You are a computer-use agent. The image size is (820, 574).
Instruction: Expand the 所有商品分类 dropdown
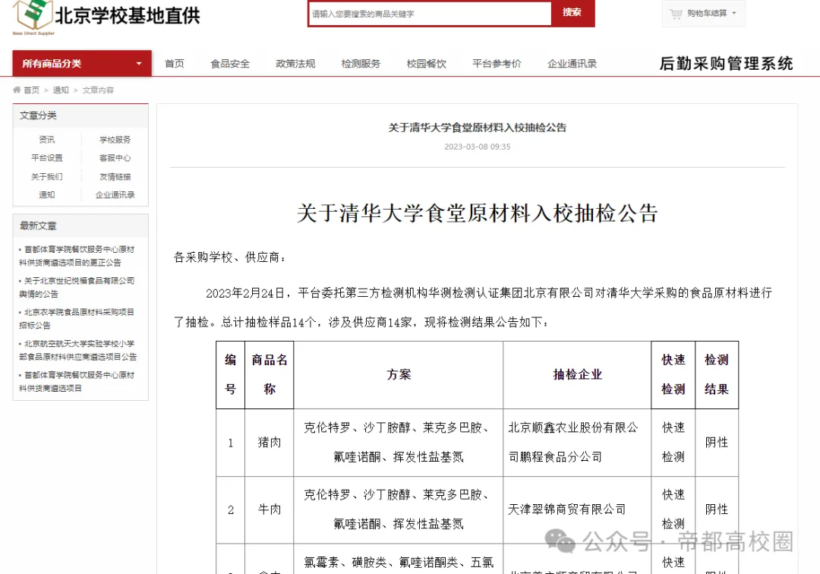coord(82,64)
